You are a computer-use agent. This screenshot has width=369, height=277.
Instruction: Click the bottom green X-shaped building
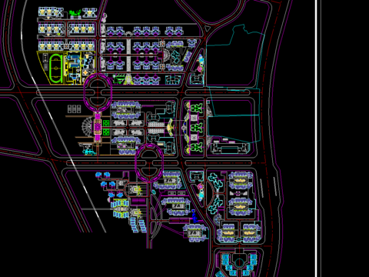(197, 147)
